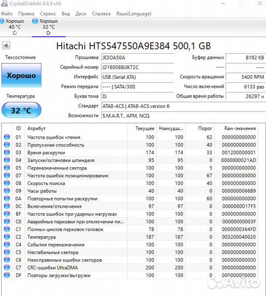The width and height of the screenshot is (266, 296).
Task: Click the status orb for attribute BF
Action: coord(7,214)
